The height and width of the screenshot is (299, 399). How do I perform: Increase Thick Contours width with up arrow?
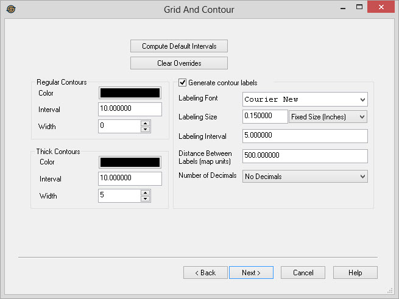coord(145,192)
